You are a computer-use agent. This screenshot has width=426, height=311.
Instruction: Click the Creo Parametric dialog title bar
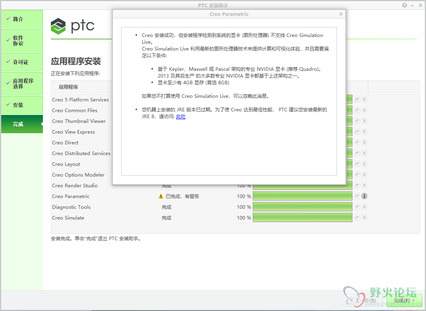[x=229, y=14]
